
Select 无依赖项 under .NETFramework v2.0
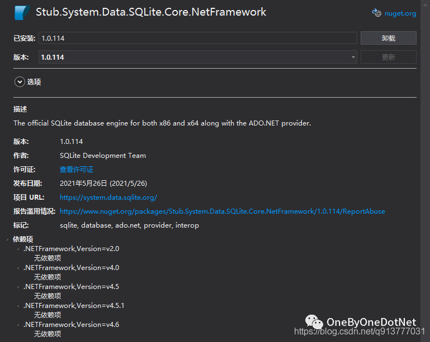[48, 258]
